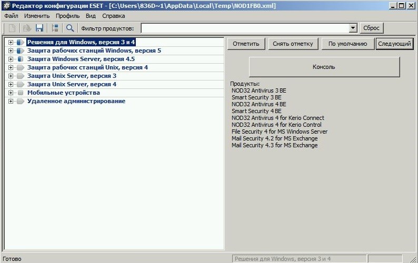Click Smart Security 4 BE product text

pos(256,111)
